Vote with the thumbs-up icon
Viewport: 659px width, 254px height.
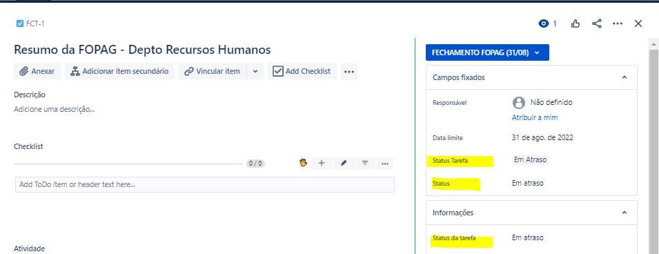[576, 23]
